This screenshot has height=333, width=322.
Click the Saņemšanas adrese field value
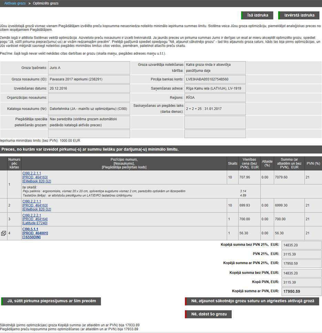[215, 89]
